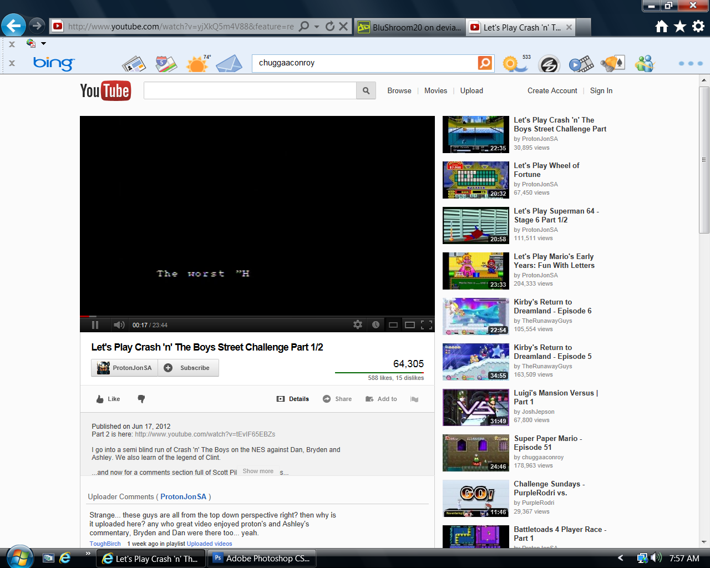Viewport: 710px width, 568px height.
Task: Open the Browse menu link
Action: coord(399,90)
